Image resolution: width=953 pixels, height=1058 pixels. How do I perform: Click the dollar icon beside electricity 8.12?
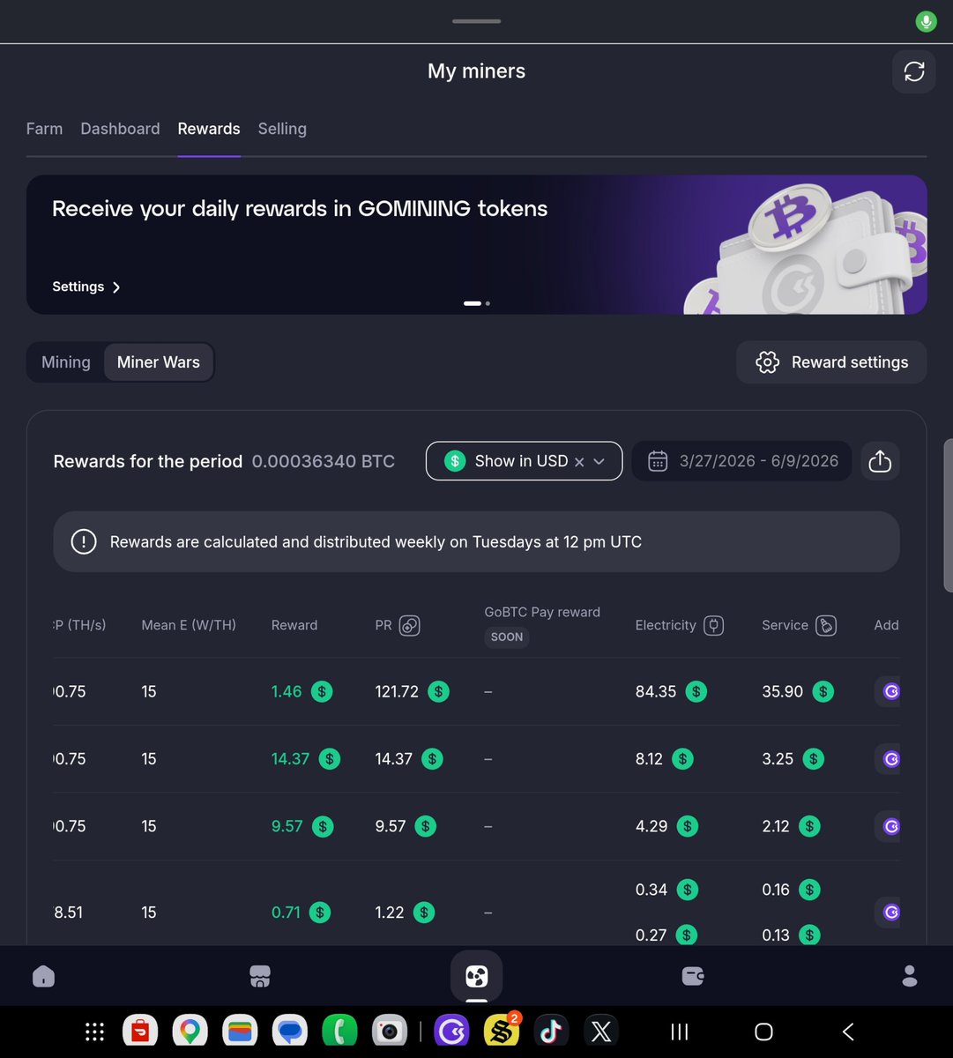point(682,759)
